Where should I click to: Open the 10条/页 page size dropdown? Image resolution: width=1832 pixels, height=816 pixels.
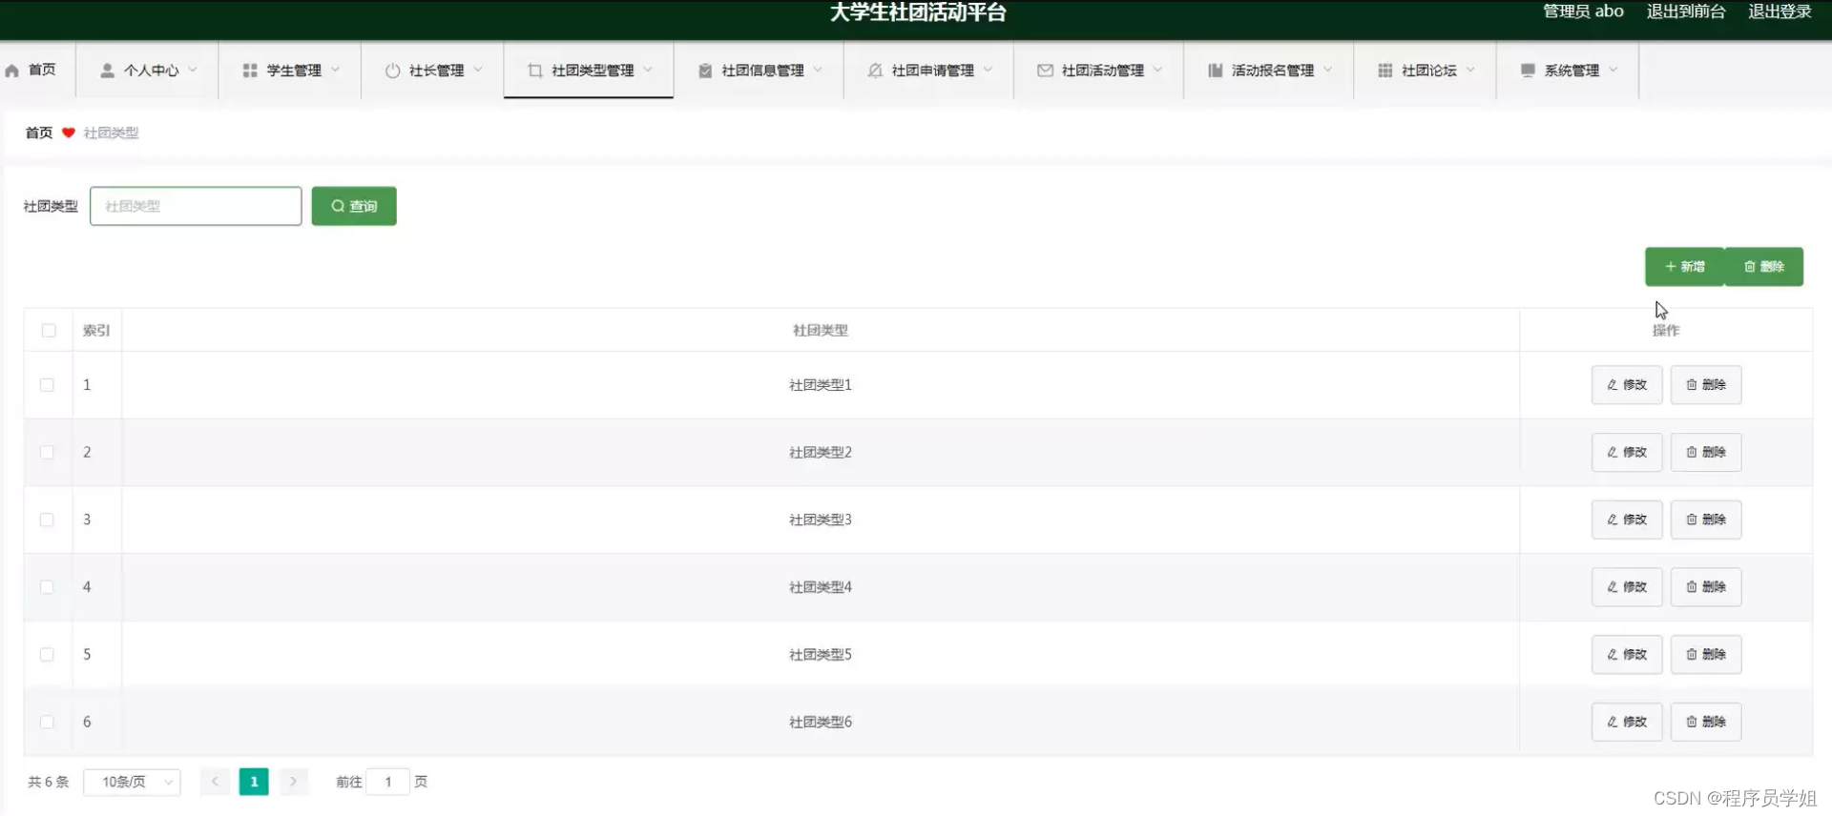click(x=132, y=782)
